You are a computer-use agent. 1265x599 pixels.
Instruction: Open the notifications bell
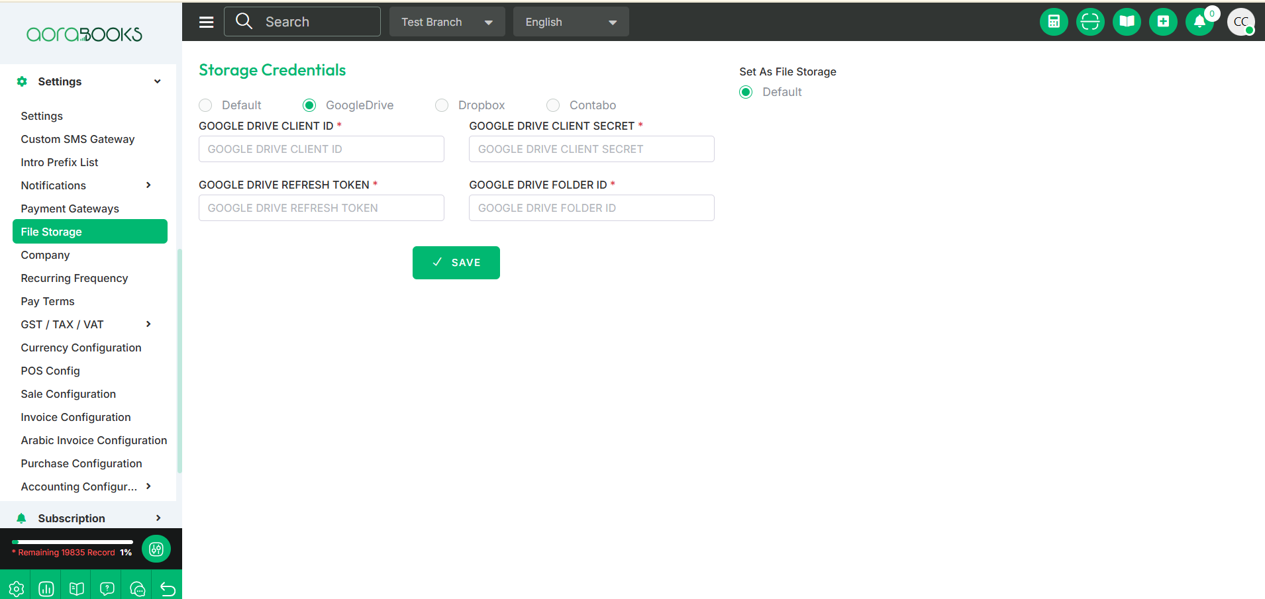(1199, 22)
